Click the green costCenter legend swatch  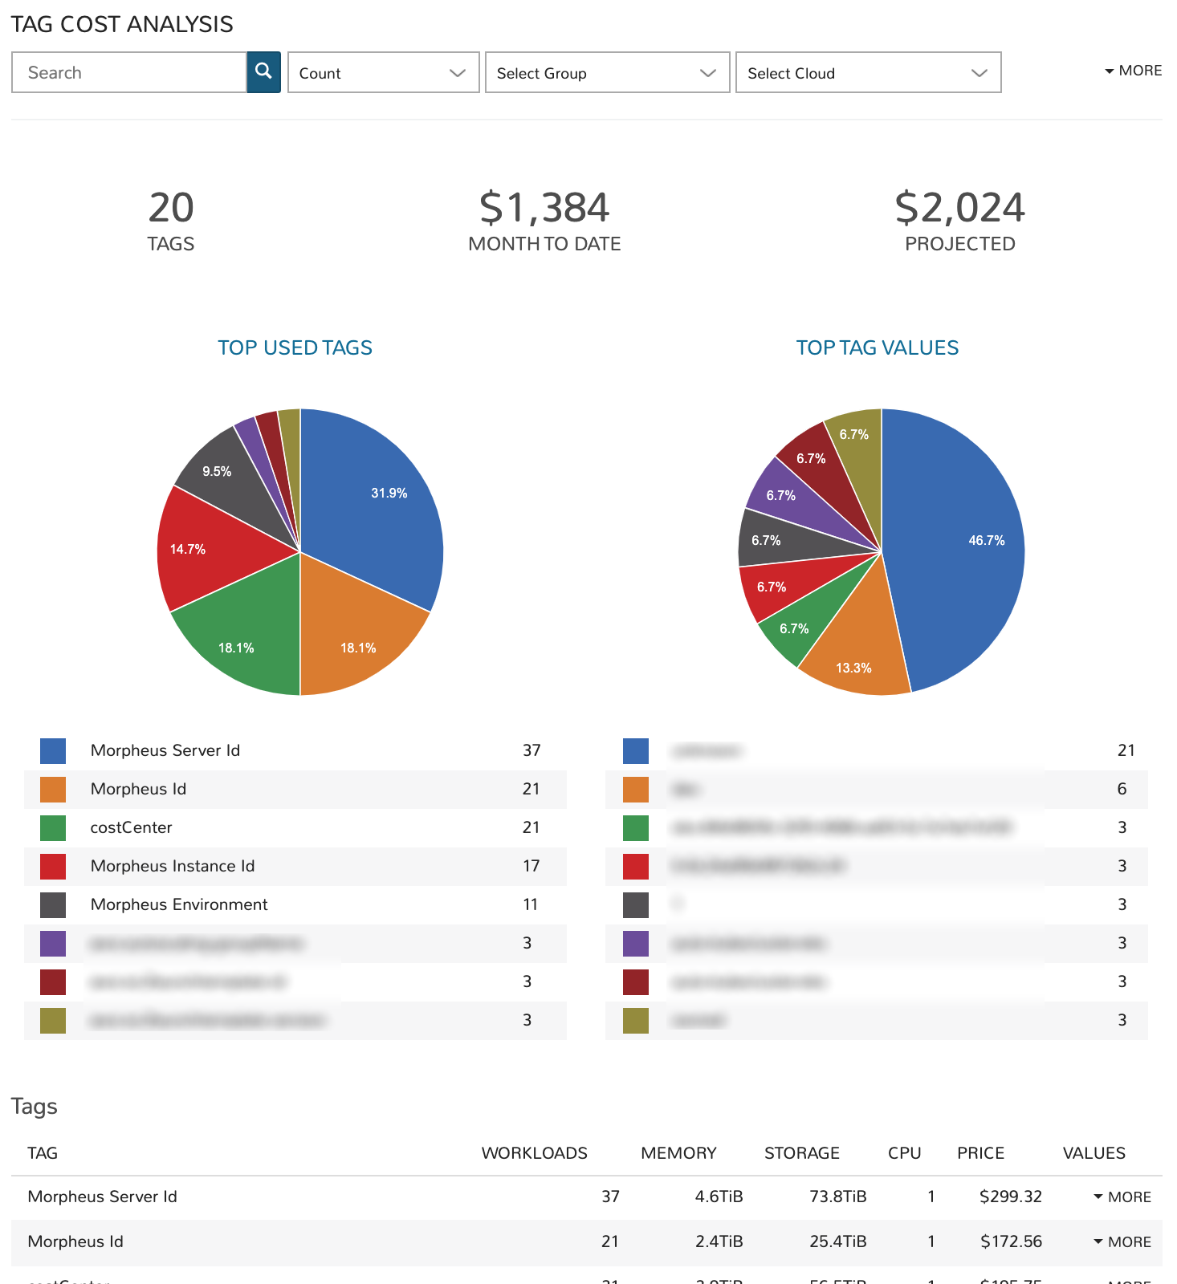(x=53, y=828)
